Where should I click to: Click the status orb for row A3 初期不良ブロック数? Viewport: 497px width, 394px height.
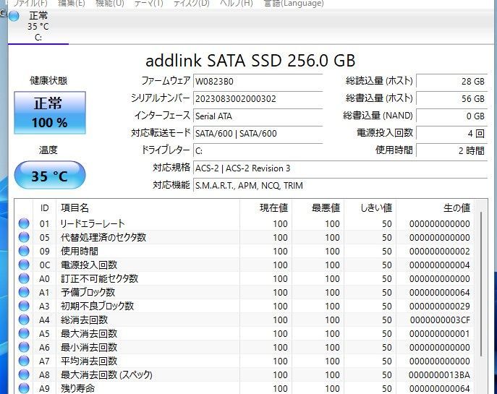click(24, 306)
